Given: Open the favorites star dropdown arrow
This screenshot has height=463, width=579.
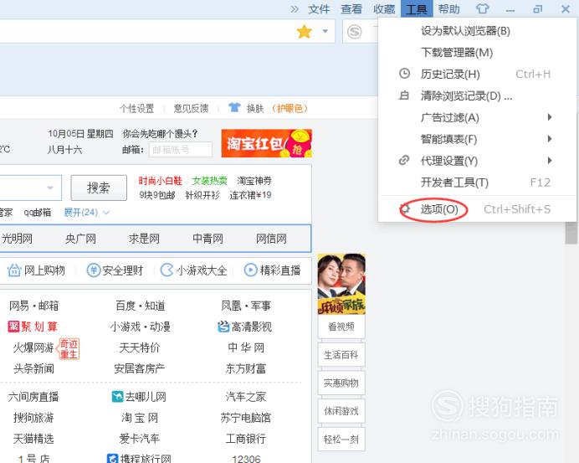Looking at the screenshot, I should (x=325, y=32).
